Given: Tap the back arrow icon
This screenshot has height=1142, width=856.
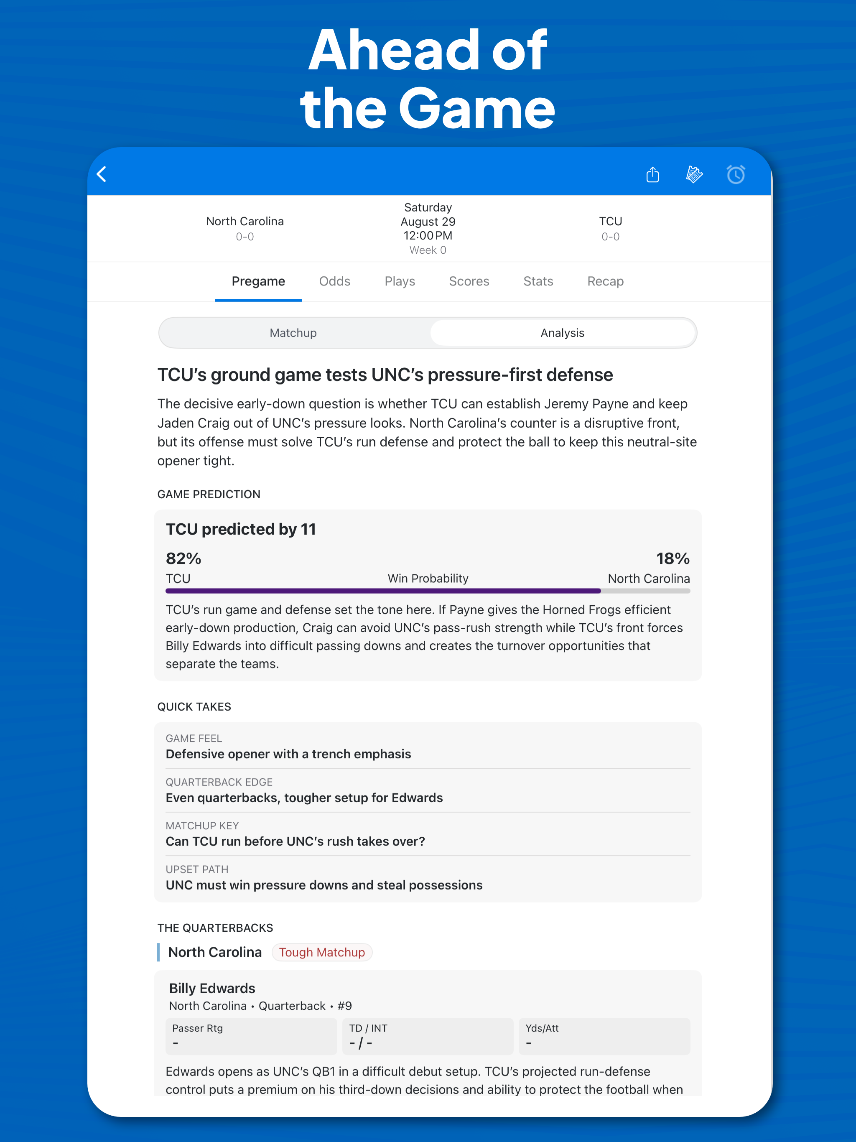Looking at the screenshot, I should pyautogui.click(x=102, y=174).
